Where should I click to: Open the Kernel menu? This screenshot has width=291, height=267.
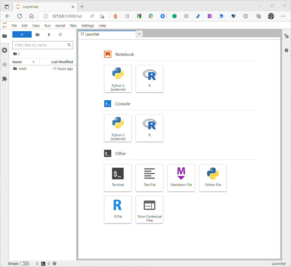[x=60, y=26]
